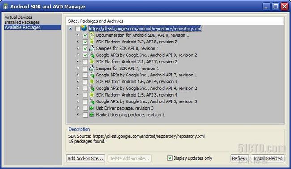This screenshot has width=291, height=169.
Task: Click the Usb Driver package icon
Action: coord(92,108)
